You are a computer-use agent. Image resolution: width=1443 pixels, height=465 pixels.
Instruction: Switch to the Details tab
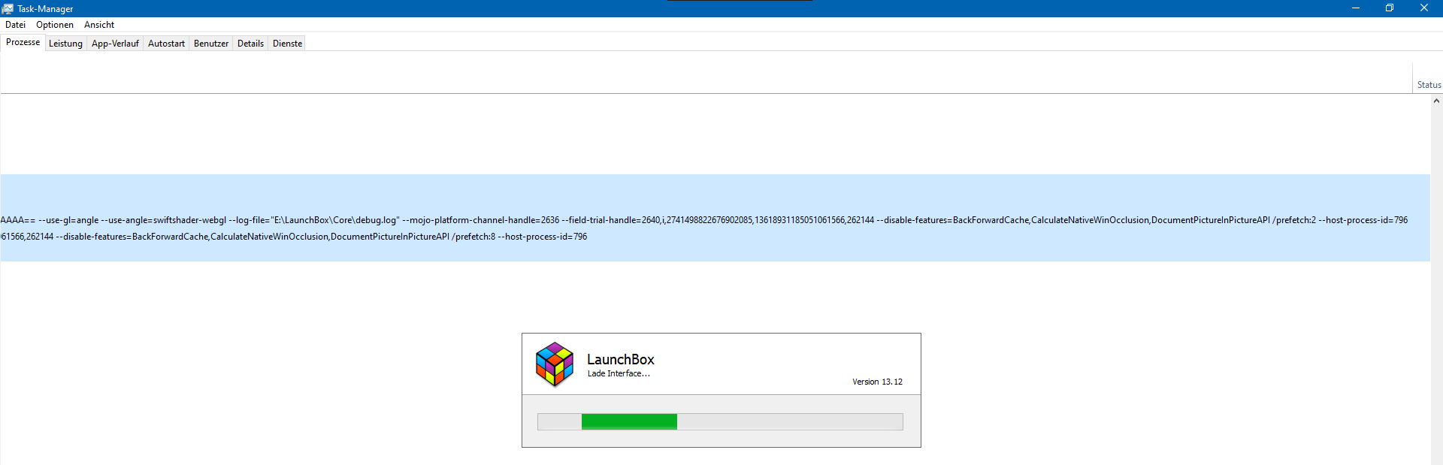[x=250, y=44]
